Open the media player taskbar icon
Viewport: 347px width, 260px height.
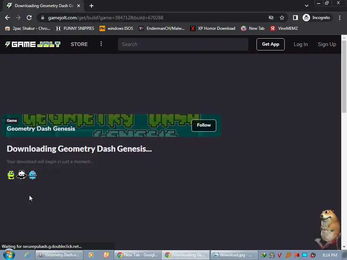91,255
